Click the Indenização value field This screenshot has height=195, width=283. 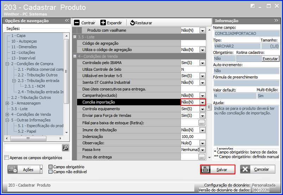(193, 137)
